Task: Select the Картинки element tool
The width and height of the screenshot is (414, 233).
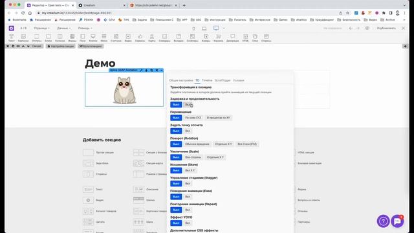Action: 23,38
